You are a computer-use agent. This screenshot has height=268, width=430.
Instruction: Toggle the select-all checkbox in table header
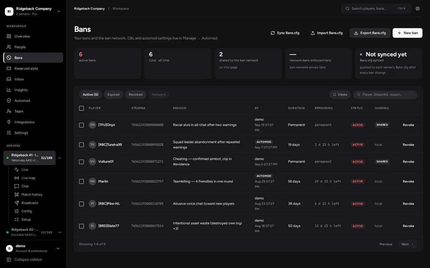pos(81,108)
